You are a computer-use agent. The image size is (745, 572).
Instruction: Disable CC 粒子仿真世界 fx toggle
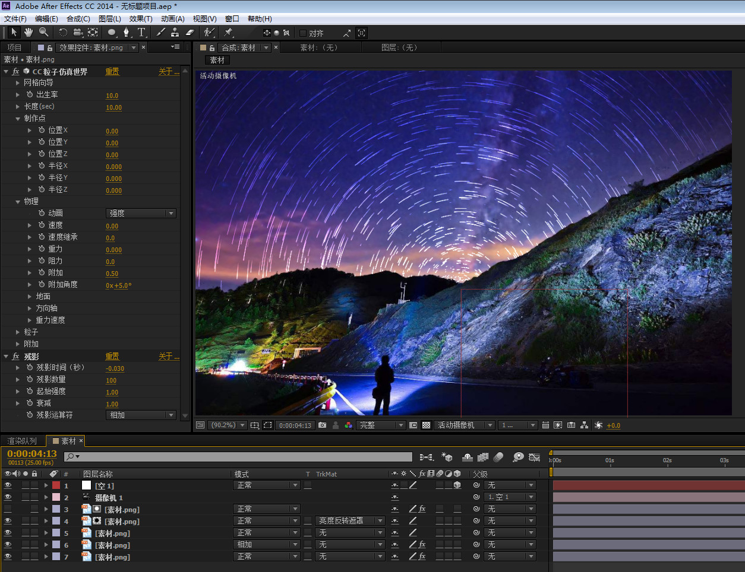click(15, 72)
